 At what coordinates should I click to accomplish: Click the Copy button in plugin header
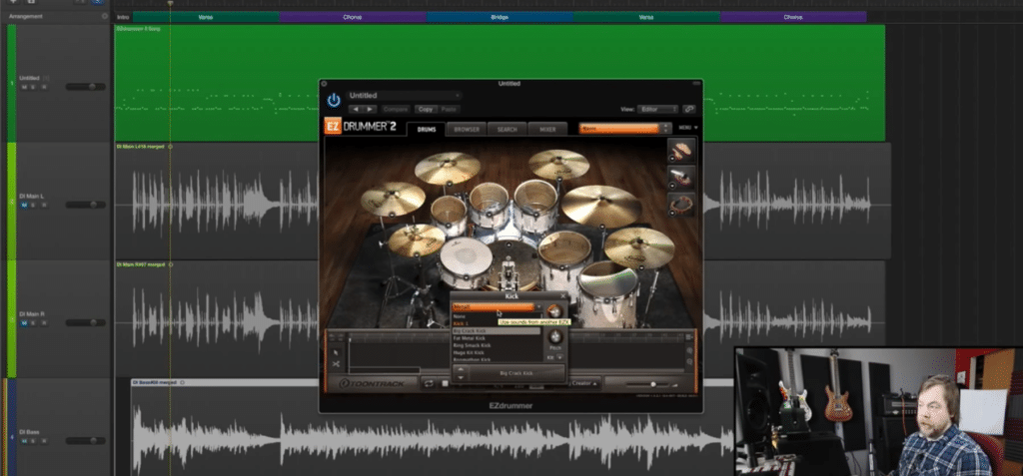click(x=426, y=110)
